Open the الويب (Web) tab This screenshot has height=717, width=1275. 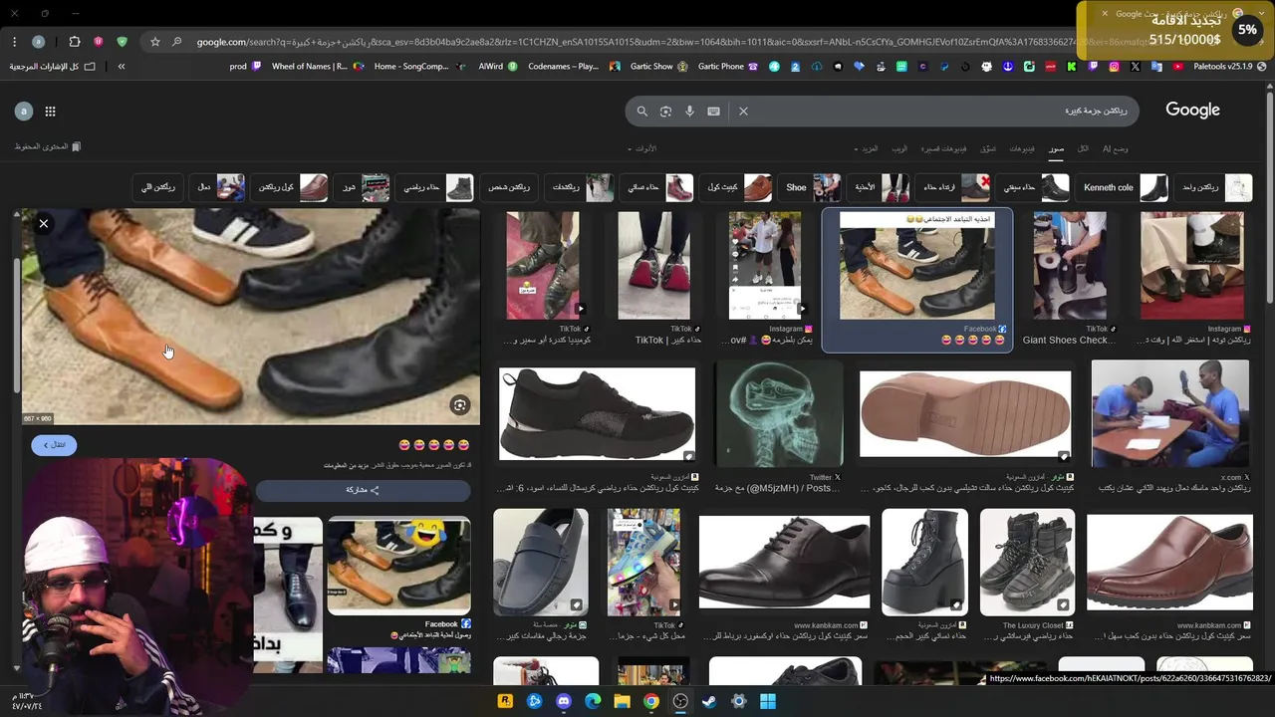tap(899, 148)
